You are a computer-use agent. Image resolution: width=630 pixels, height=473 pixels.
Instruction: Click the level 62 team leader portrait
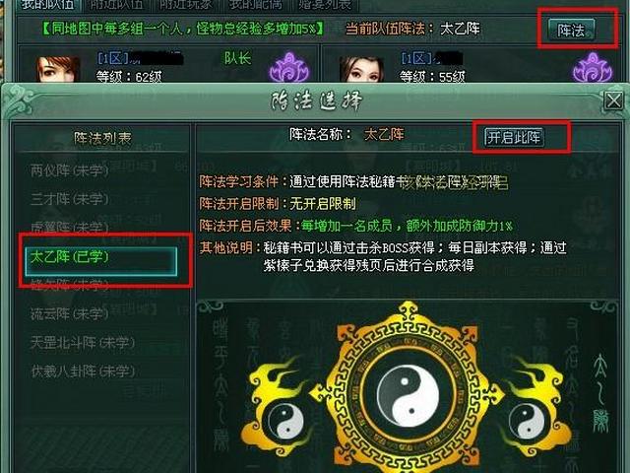pos(58,69)
